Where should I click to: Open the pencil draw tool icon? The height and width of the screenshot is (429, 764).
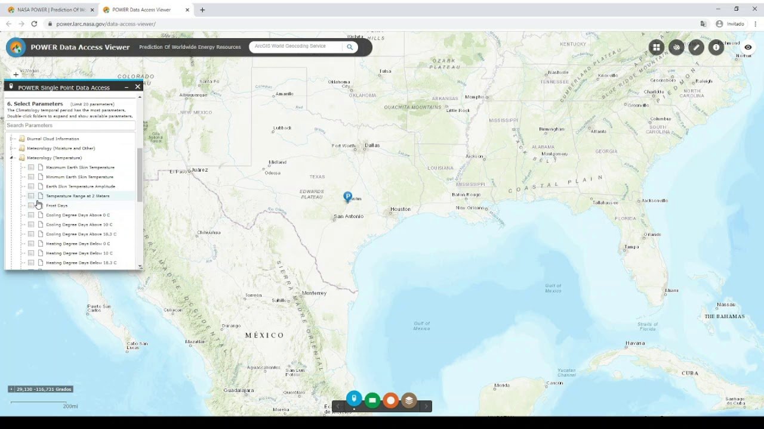coord(697,48)
